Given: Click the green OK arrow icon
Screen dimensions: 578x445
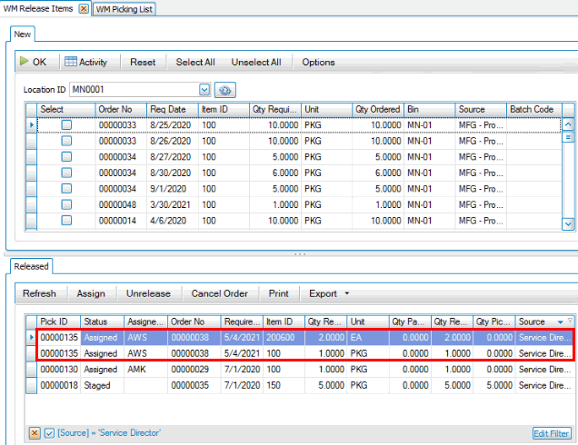Looking at the screenshot, I should click(25, 62).
